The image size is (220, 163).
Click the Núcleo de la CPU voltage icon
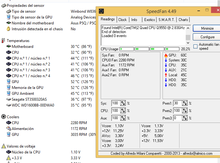(x=9, y=152)
